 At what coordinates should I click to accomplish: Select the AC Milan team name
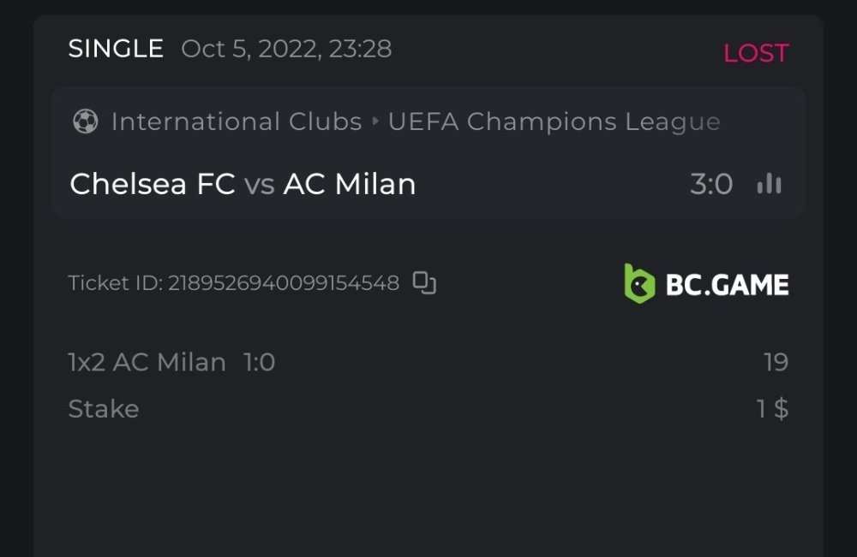tap(350, 184)
